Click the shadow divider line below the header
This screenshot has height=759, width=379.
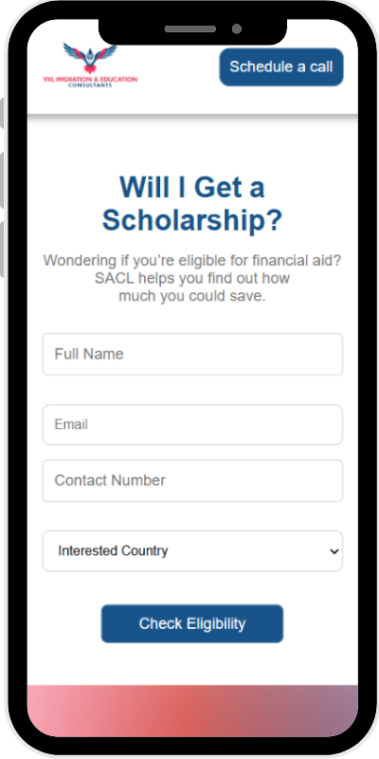192,116
